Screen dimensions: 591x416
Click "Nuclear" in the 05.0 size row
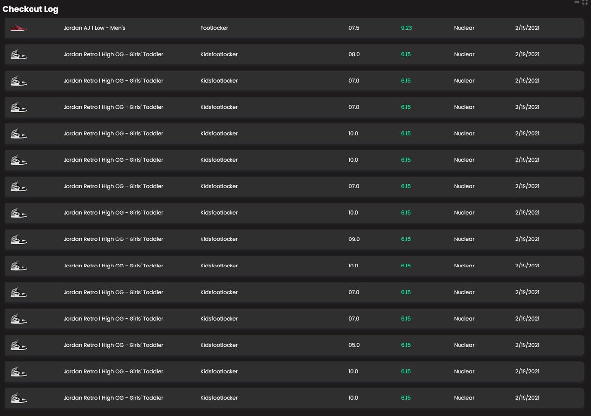click(464, 345)
